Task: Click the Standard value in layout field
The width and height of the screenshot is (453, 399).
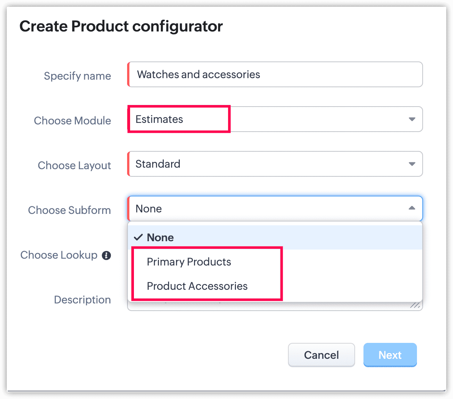Action: pyautogui.click(x=158, y=164)
